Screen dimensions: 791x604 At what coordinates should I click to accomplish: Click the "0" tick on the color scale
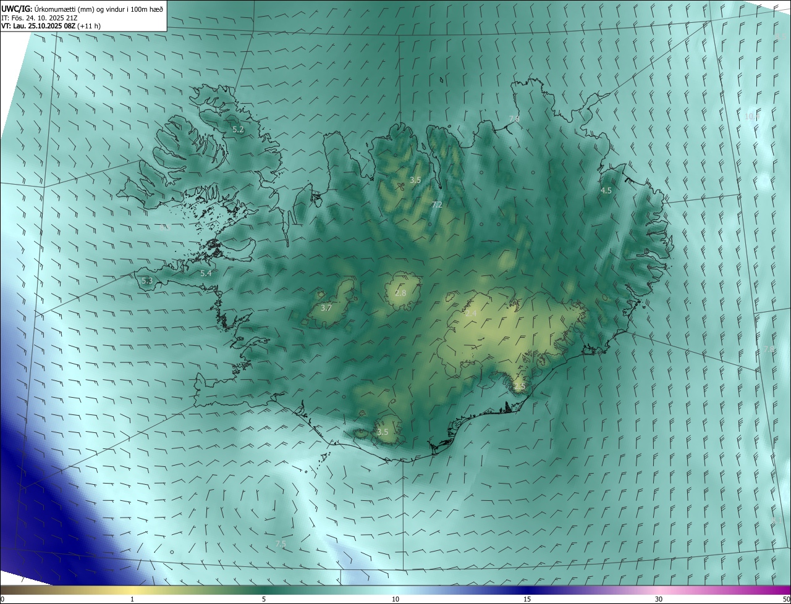click(x=2, y=599)
